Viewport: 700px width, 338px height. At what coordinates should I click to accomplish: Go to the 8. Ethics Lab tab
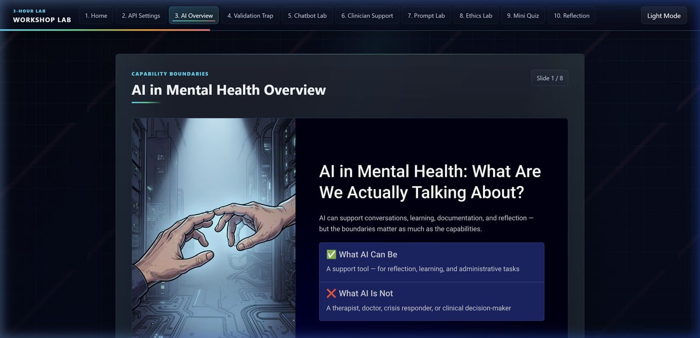(476, 16)
